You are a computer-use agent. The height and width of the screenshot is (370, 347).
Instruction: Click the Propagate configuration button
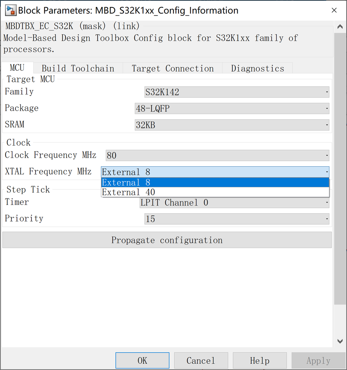pos(167,240)
